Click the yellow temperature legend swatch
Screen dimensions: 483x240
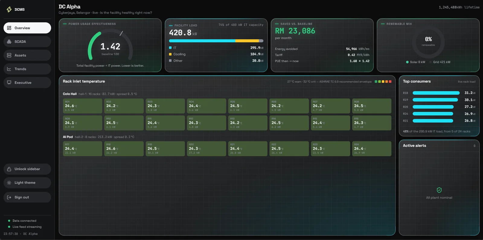pos(383,82)
